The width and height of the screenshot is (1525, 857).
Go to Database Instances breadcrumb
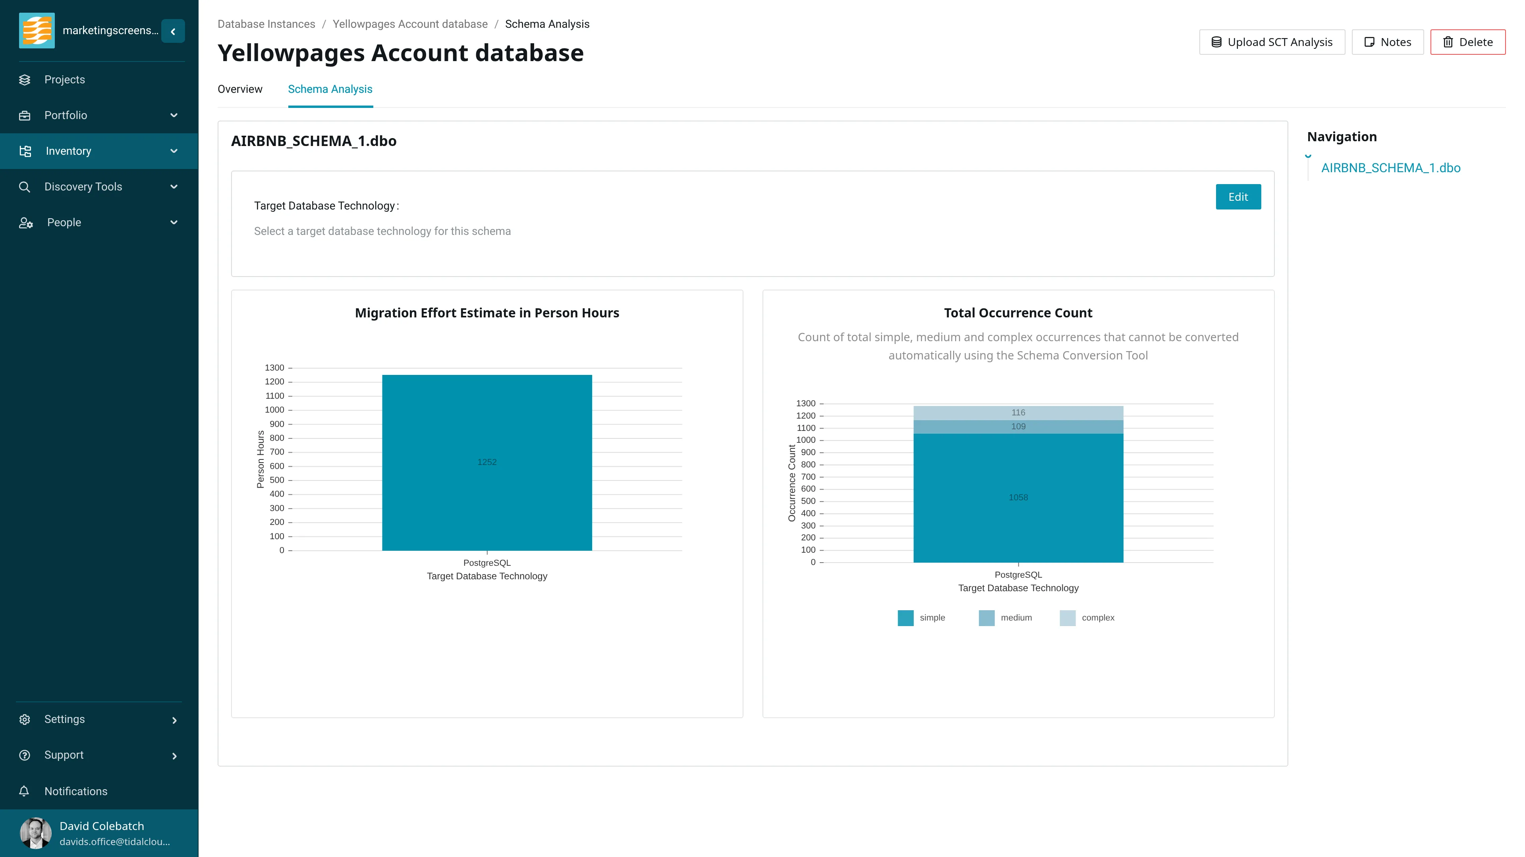point(266,24)
